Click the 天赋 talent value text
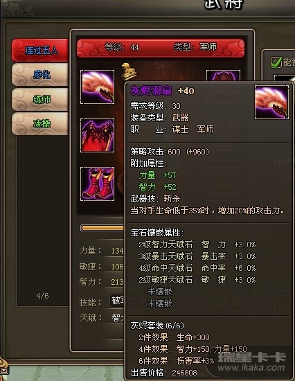The width and height of the screenshot is (295, 381). pyautogui.click(x=118, y=317)
